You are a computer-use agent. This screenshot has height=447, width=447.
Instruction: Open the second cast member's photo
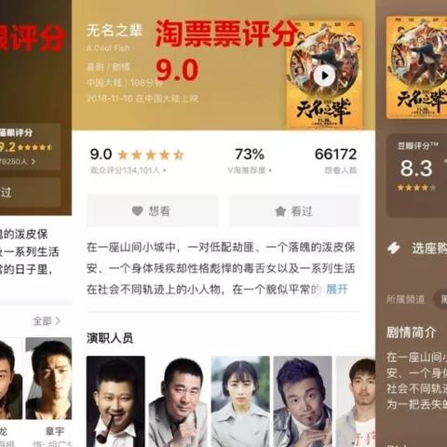178,401
